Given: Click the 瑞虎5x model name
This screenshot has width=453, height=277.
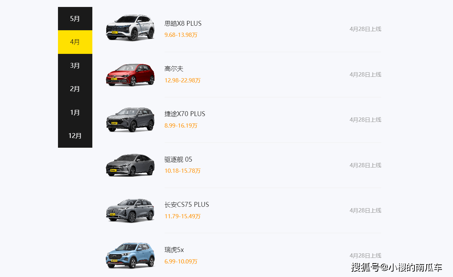Looking at the screenshot, I should click(x=174, y=250).
